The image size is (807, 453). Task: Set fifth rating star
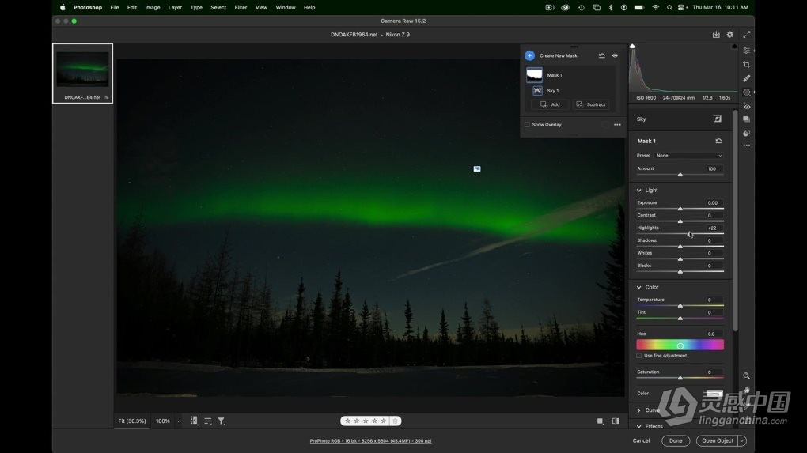pos(384,421)
